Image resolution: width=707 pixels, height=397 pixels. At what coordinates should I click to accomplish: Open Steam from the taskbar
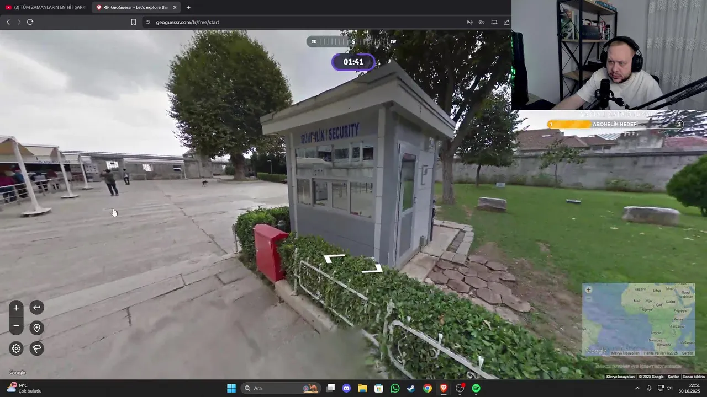tap(411, 388)
